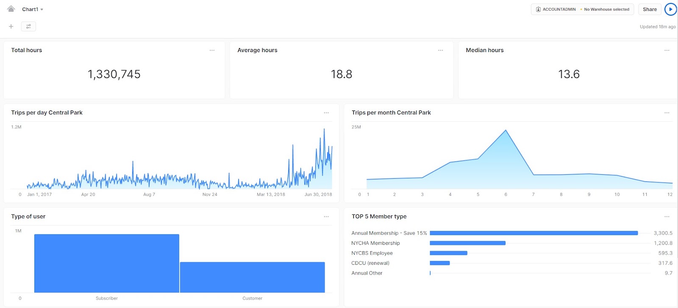Image resolution: width=678 pixels, height=308 pixels.
Task: Click the Median hours title
Action: pyautogui.click(x=485, y=50)
